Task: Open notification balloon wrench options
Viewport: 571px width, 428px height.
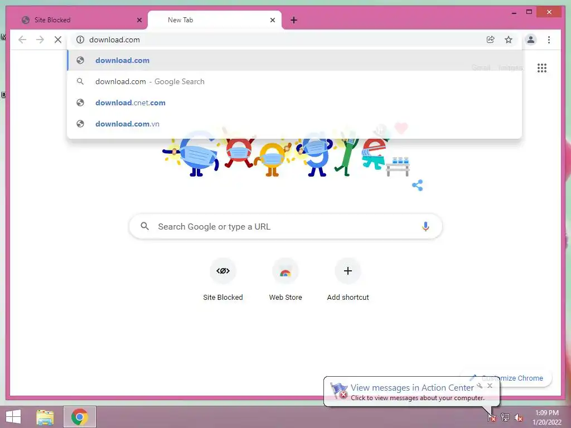Action: click(x=480, y=386)
